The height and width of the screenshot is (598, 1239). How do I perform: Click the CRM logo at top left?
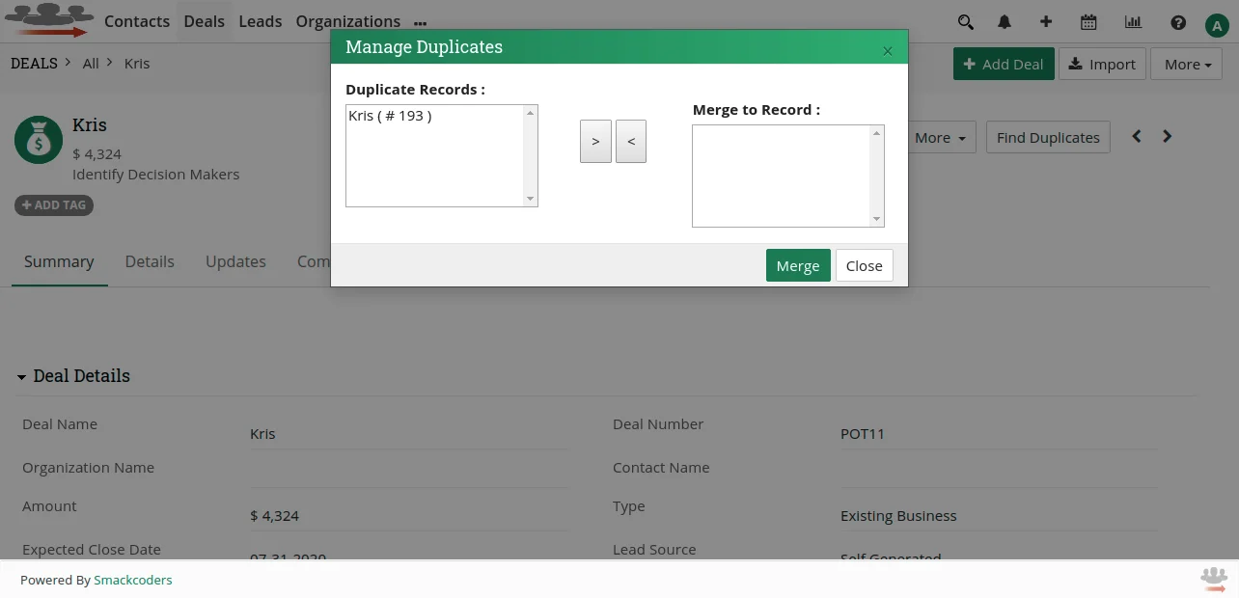point(48,21)
